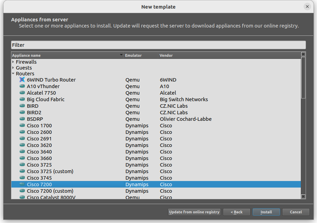The height and width of the screenshot is (223, 317).
Task: Click Dynamips in the Cisco 7200 row
Action: click(x=137, y=184)
